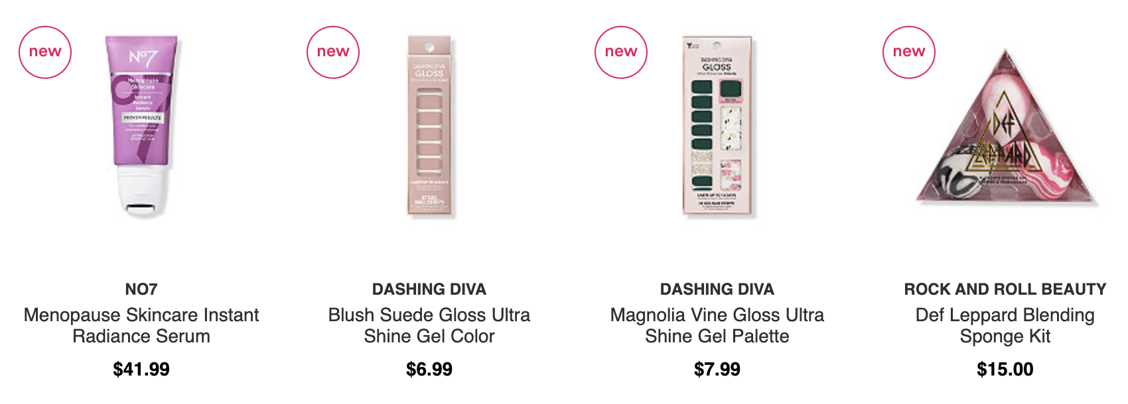Open Def Leppard Blending Sponge Kit link
The image size is (1128, 404).
click(x=1005, y=325)
